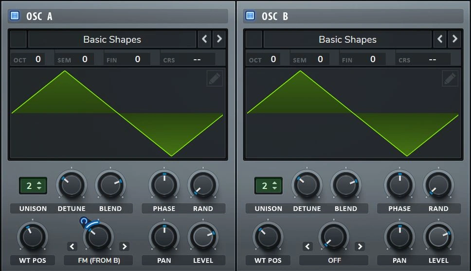
Task: Click the OSC A title label
Action: (39, 16)
